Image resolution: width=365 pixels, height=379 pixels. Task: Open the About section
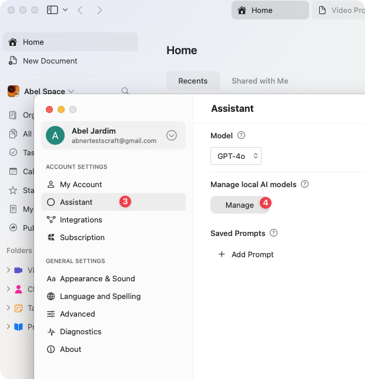[113, 349]
